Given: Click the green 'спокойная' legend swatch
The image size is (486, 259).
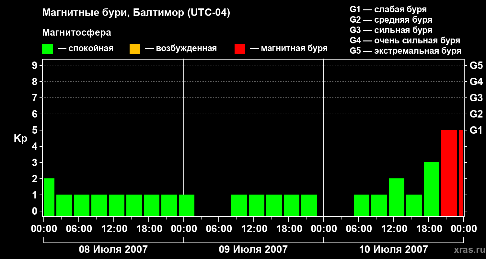Looking at the screenshot, I should point(48,49).
